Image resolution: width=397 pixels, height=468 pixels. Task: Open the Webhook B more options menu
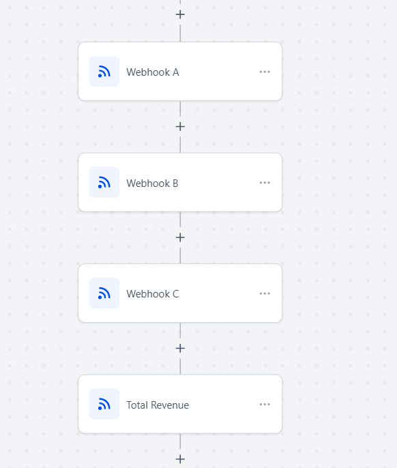(x=265, y=183)
